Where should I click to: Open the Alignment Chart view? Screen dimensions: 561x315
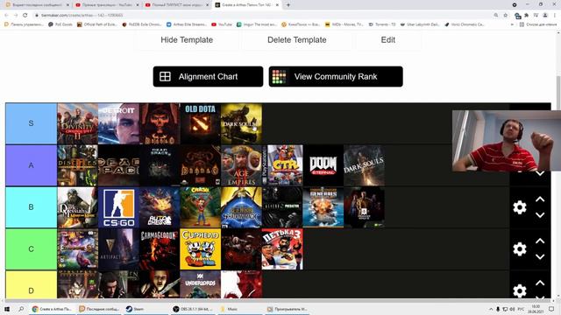click(208, 76)
